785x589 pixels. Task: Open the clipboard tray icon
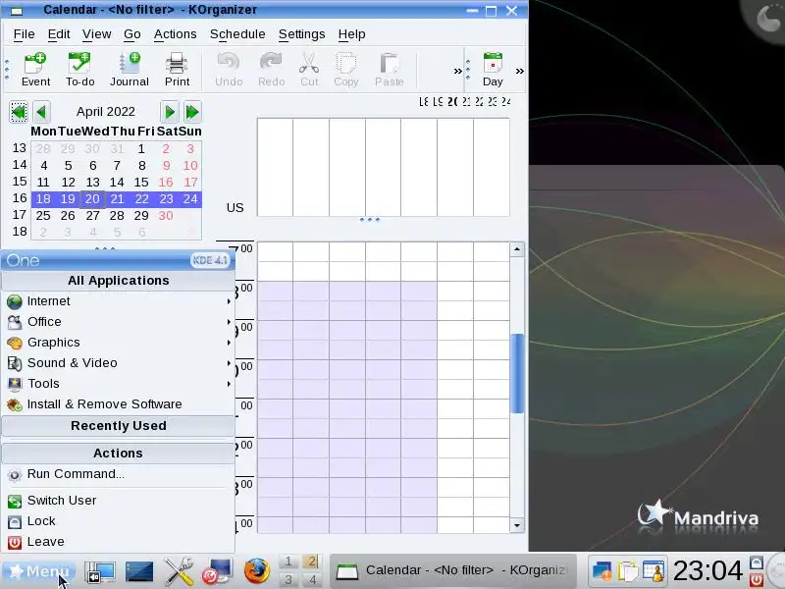(627, 571)
